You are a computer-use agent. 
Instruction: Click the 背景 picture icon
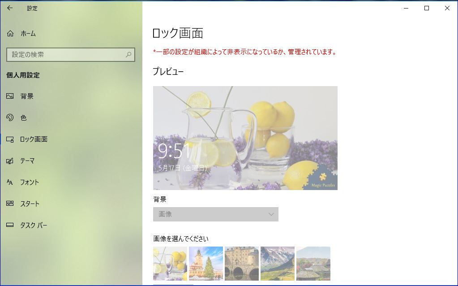(x=10, y=96)
